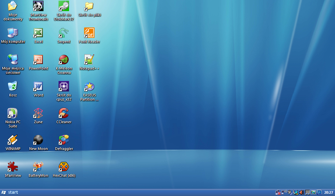Click the disconnected network tray icon

[x=278, y=192]
